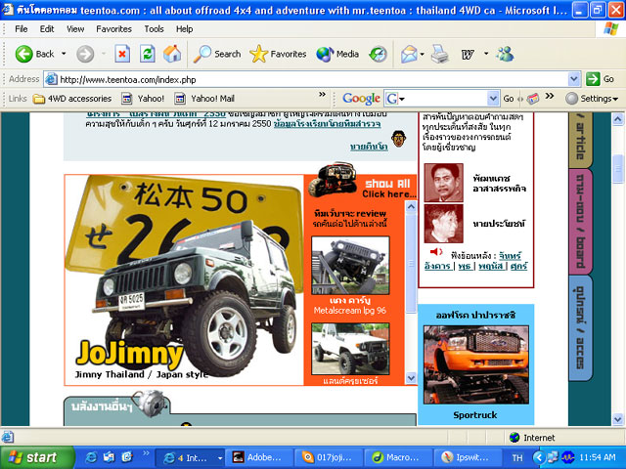Open the Google toolbar Settings dropdown
The width and height of the screenshot is (626, 469).
(x=592, y=99)
